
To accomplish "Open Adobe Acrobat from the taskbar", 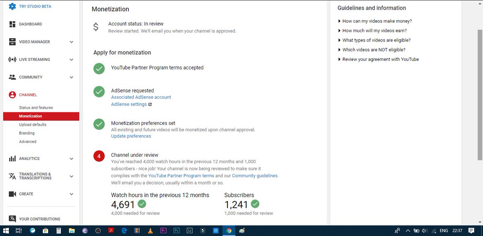I will click(x=111, y=231).
